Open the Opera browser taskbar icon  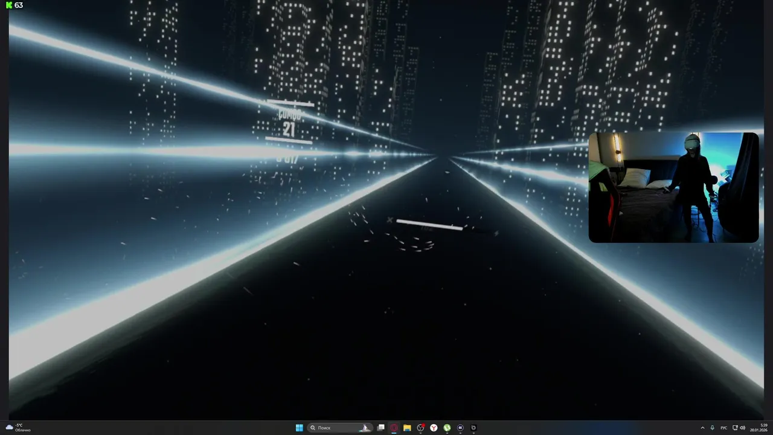[394, 428]
